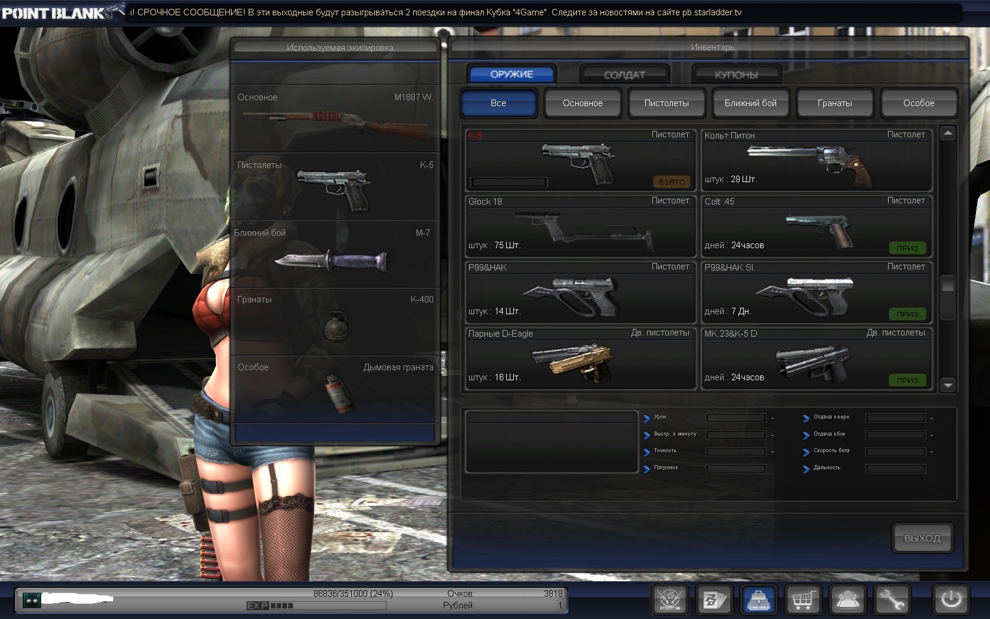
Task: Click the EXP progress bar
Action: 316,605
